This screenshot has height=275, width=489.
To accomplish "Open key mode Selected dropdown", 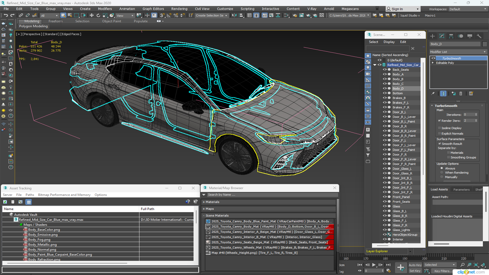I will point(440,265).
